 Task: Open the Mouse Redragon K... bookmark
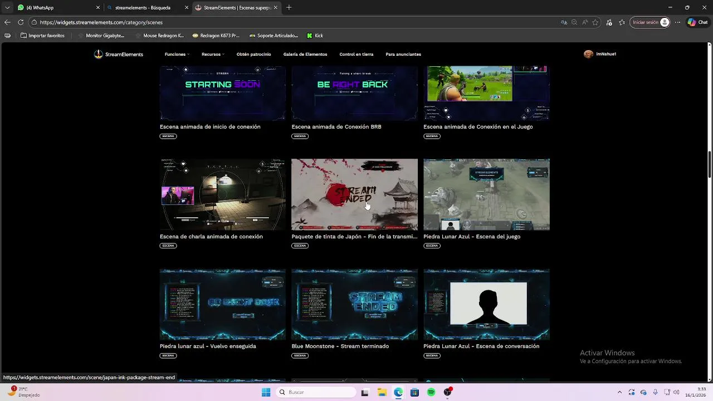click(159, 36)
